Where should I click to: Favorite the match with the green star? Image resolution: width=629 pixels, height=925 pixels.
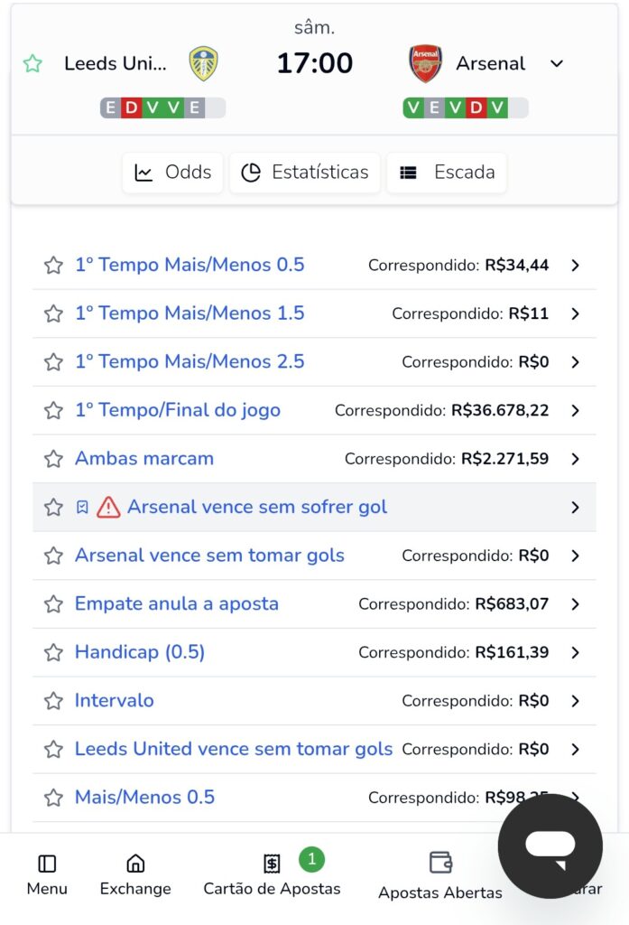click(x=32, y=63)
